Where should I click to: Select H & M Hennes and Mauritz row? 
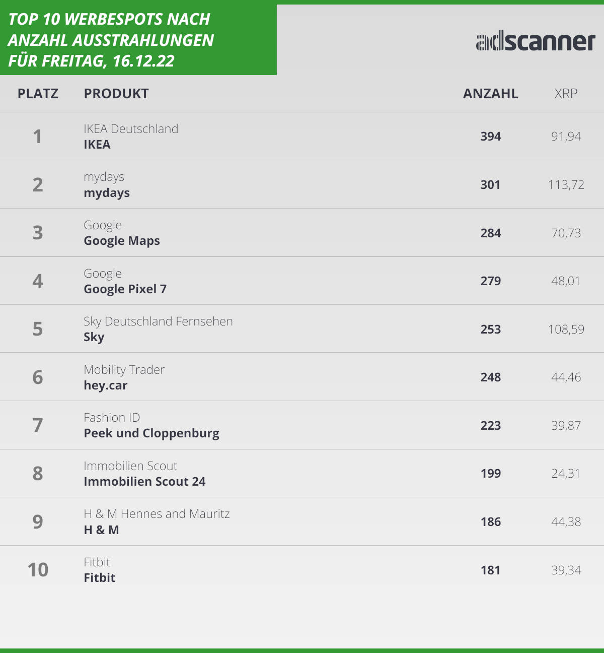click(302, 521)
